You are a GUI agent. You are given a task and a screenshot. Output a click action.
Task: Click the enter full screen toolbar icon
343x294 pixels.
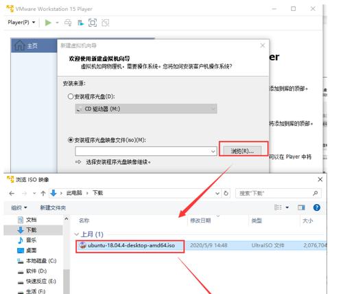pos(93,23)
